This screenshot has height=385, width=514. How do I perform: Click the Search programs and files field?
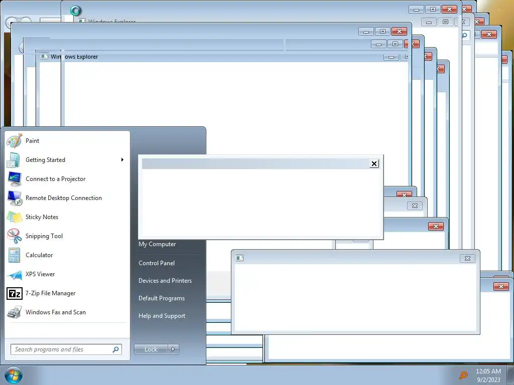pos(66,349)
